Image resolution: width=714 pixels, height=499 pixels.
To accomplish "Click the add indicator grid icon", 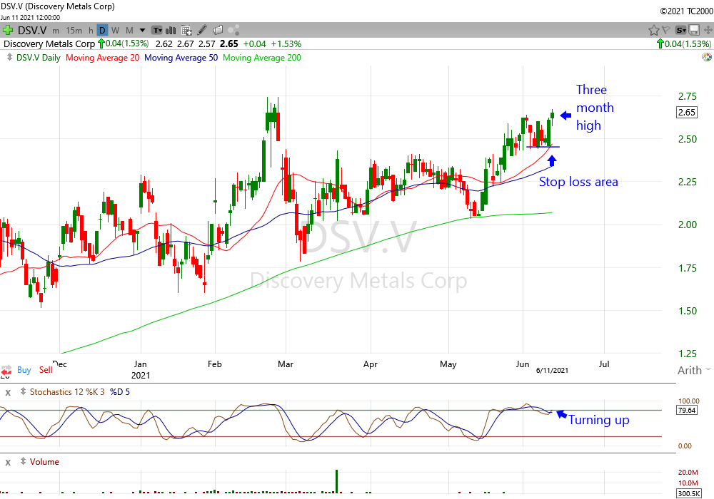I will tap(186, 31).
